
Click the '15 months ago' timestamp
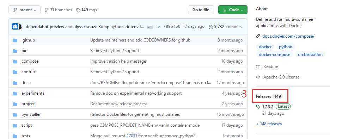coord(230,114)
